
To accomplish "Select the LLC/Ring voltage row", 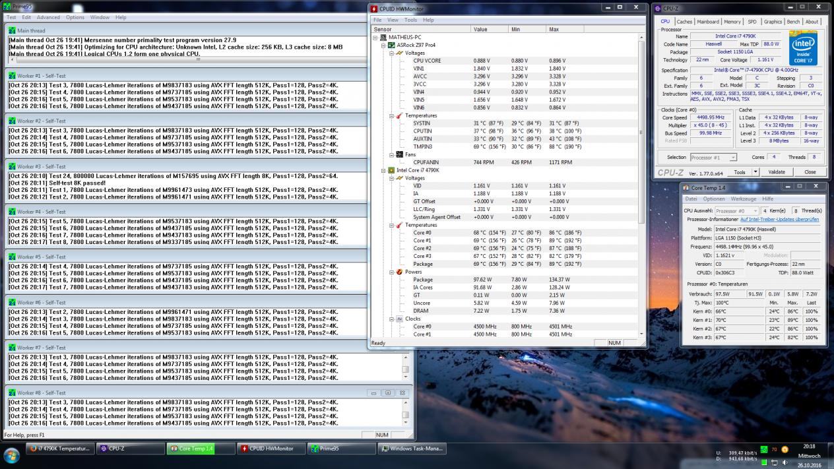I will coord(505,209).
